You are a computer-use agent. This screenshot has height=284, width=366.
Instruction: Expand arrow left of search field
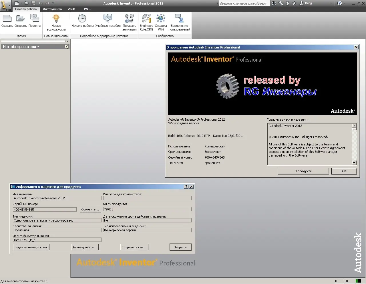tap(217, 3)
